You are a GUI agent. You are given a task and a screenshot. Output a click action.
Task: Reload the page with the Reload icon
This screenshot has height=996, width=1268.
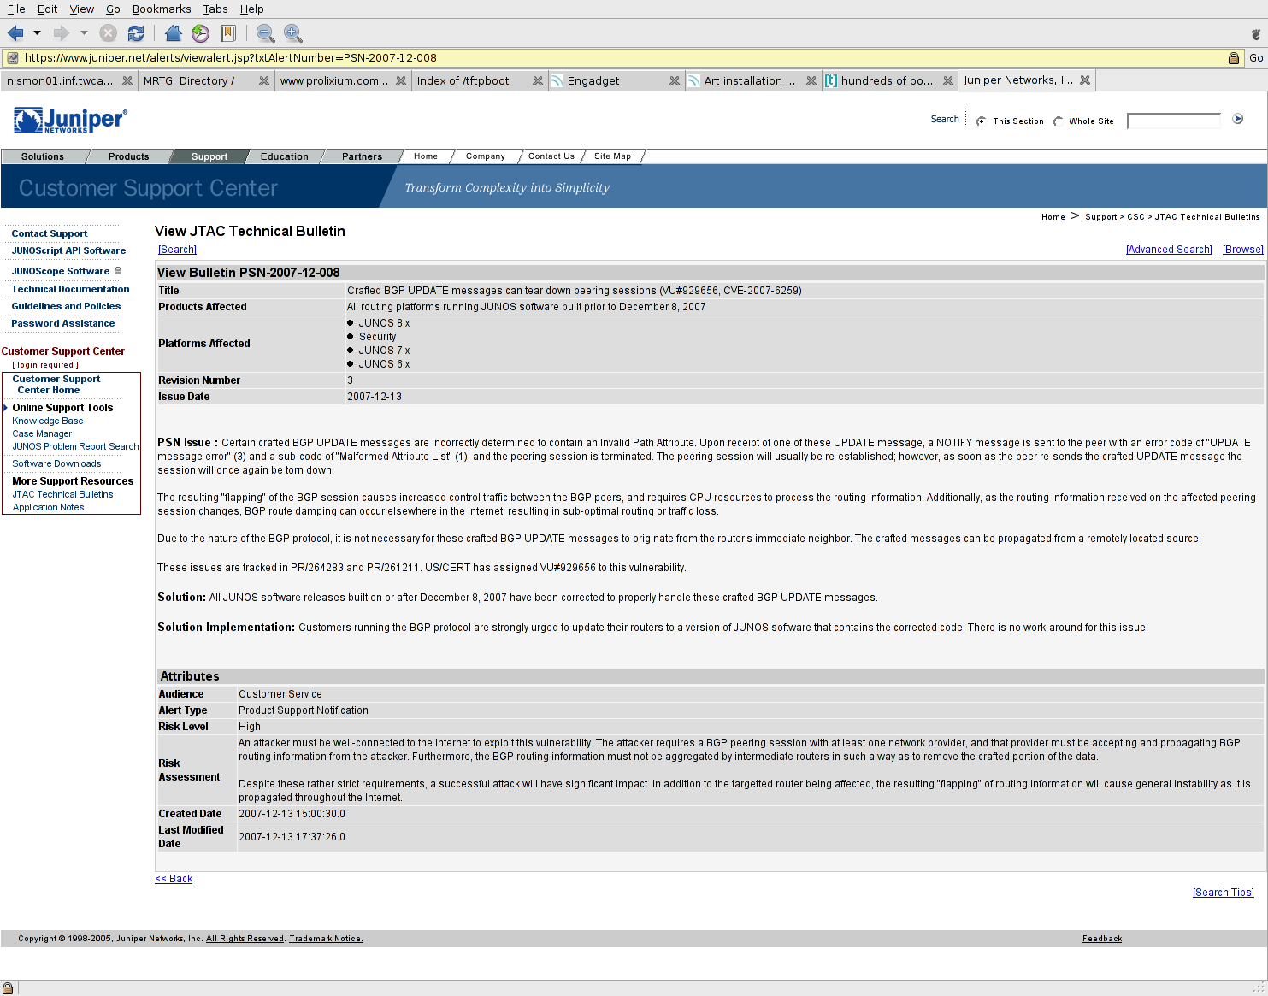[x=135, y=33]
